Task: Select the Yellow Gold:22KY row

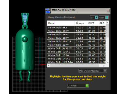Action: [x=76, y=45]
